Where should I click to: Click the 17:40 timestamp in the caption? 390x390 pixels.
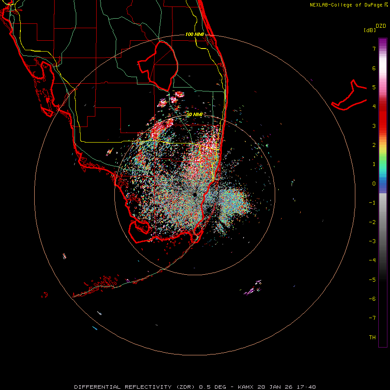point(306,387)
